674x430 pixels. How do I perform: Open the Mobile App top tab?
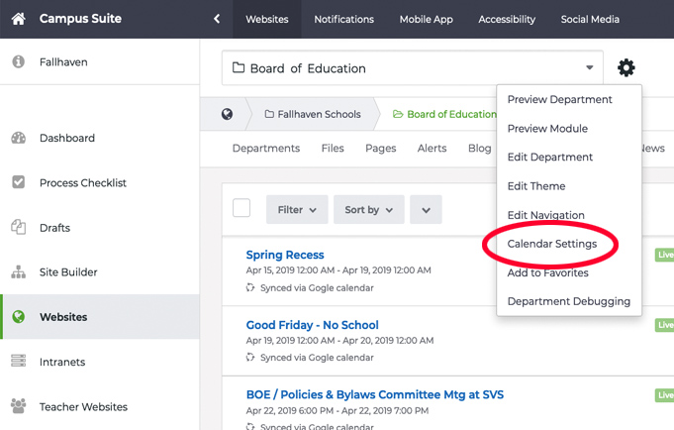(426, 20)
